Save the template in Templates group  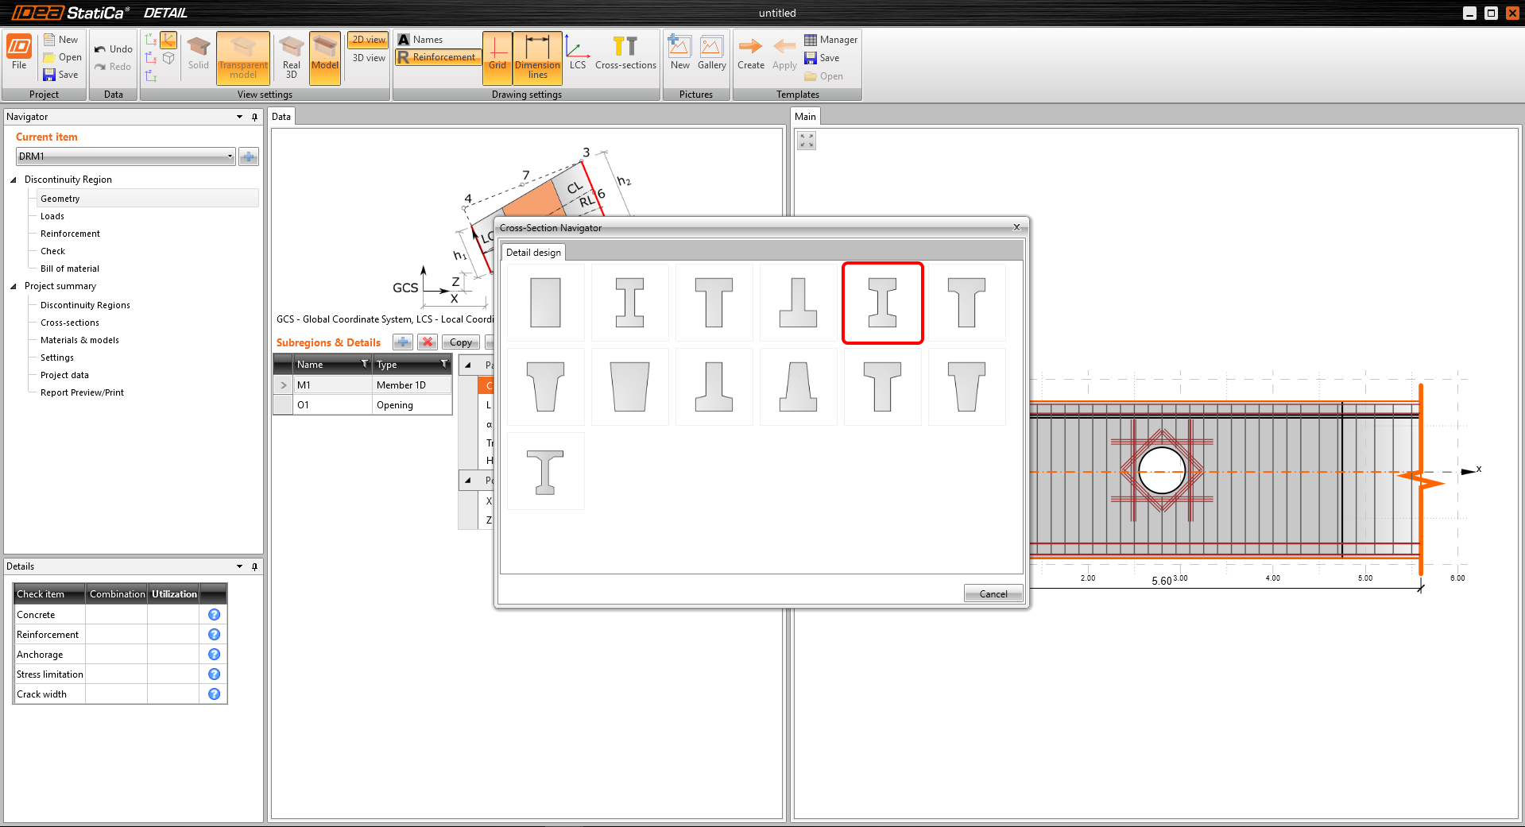coord(822,58)
